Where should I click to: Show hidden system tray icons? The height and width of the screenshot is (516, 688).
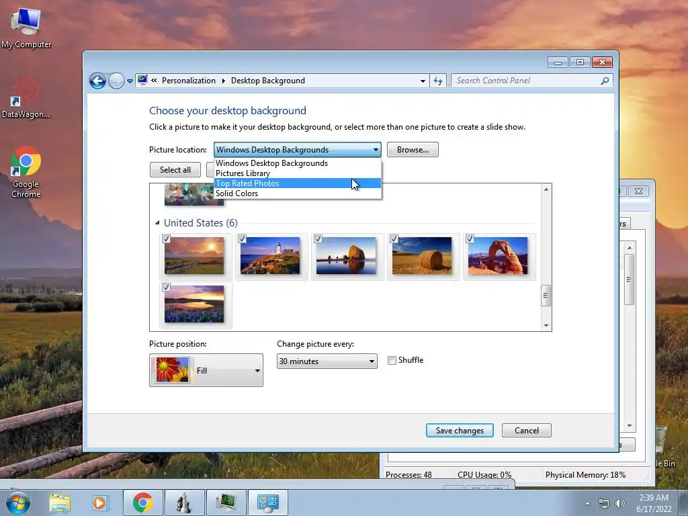click(x=587, y=503)
